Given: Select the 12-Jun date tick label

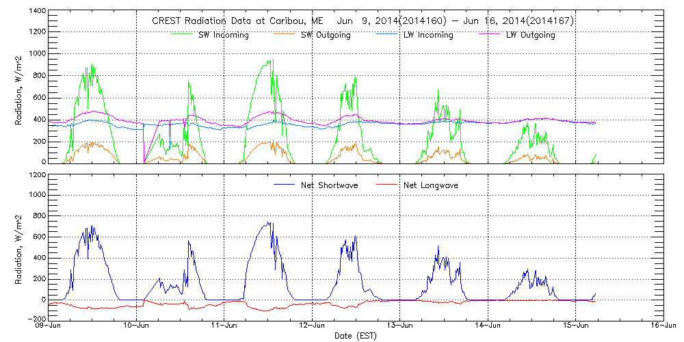Looking at the screenshot, I should coord(313,326).
